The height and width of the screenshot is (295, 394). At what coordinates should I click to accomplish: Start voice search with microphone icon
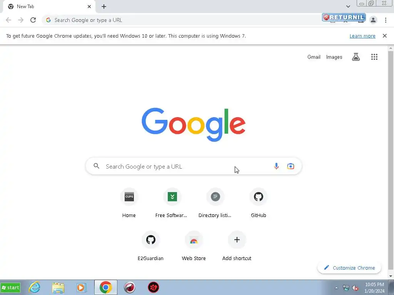(x=276, y=166)
